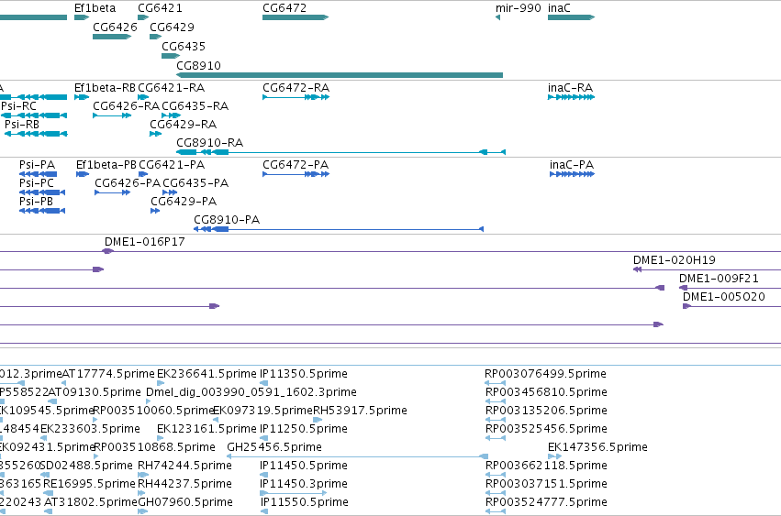Click the Dmel_dig_003990_0591_1602.3prime label
The height and width of the screenshot is (516, 781).
pos(251,392)
